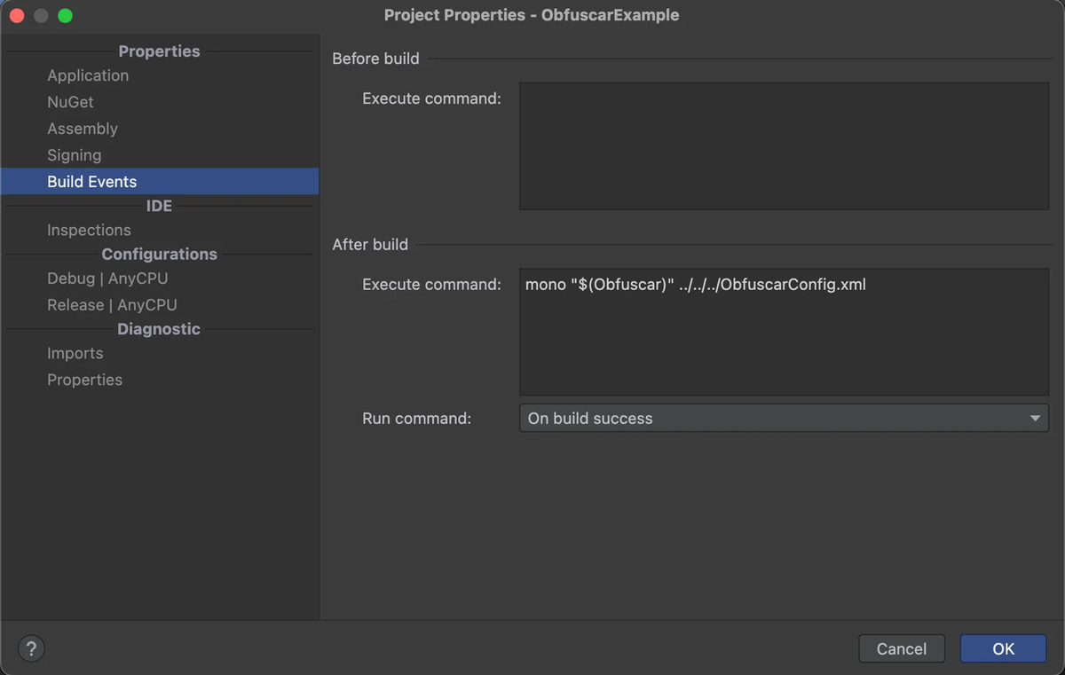
Task: Click the Cancel button
Action: tap(902, 648)
